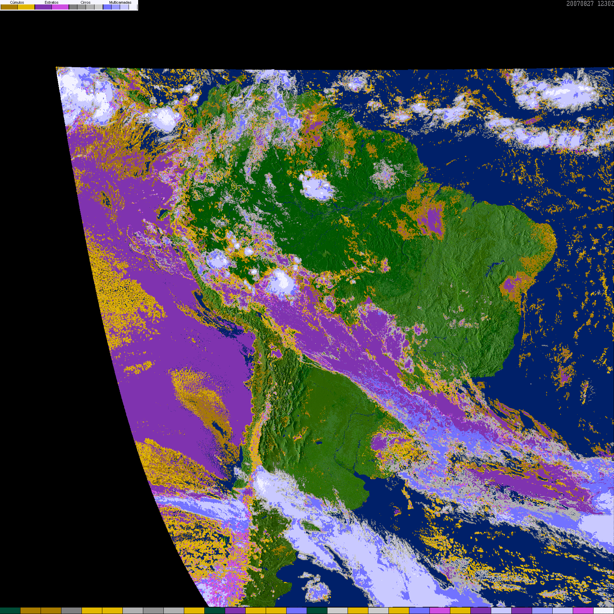The image size is (614, 614).
Task: Click the "20070827 1230Z" timestamp text
Action: pyautogui.click(x=590, y=3)
